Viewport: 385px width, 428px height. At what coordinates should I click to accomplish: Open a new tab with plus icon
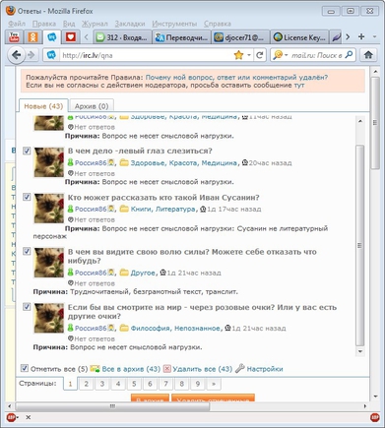361,36
